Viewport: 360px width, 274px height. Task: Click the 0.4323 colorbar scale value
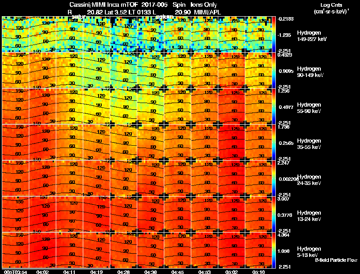[285, 55]
